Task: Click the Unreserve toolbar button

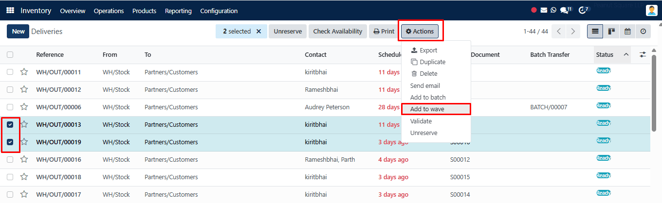Action: pos(288,32)
